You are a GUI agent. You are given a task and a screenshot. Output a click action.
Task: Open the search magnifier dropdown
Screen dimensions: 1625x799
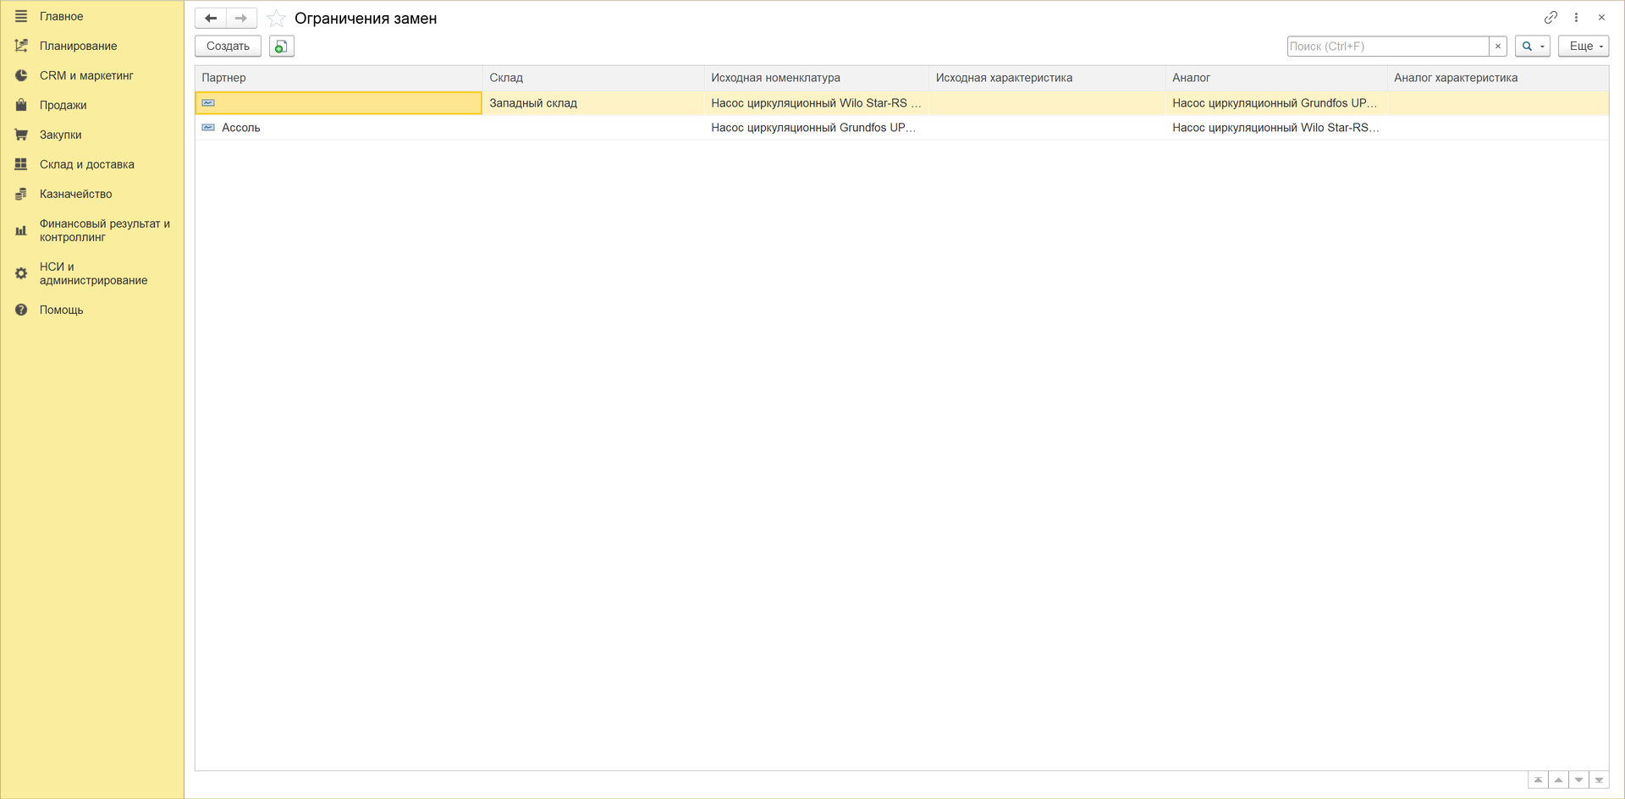pos(1533,46)
